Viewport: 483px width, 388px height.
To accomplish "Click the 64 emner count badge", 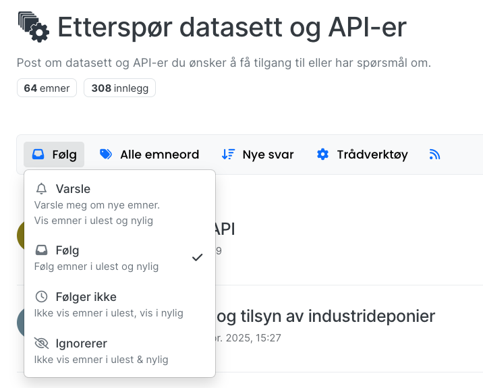I will point(47,88).
